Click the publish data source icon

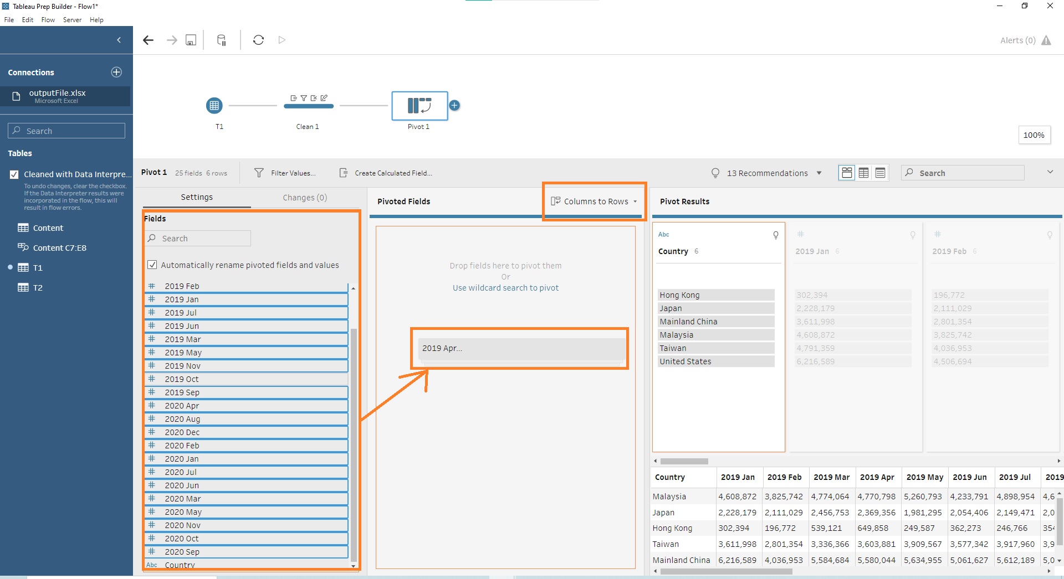point(221,40)
